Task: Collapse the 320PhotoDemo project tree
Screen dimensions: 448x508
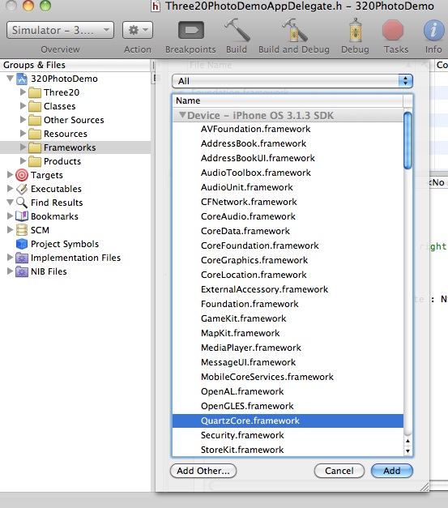Action: (10, 78)
